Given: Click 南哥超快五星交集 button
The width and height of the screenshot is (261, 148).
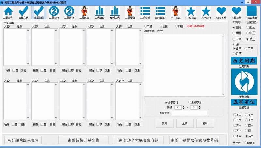Looking at the screenshot, I should pos(83,140).
